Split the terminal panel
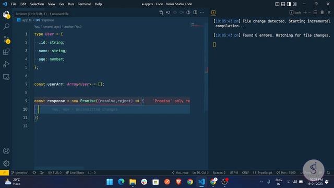334x188 pixels. click(315, 13)
